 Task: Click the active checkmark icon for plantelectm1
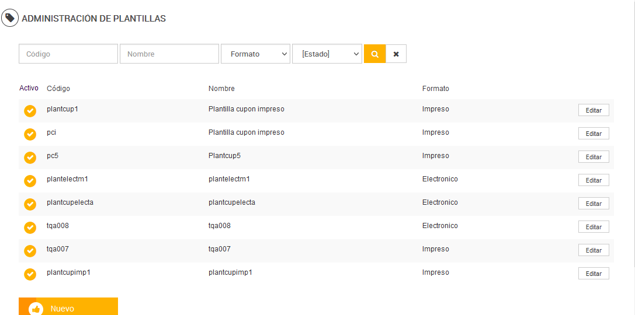click(30, 181)
